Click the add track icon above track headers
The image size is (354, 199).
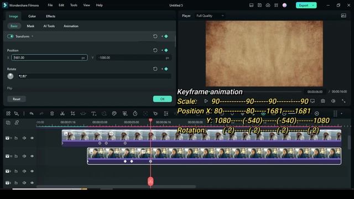pyautogui.click(x=8, y=123)
